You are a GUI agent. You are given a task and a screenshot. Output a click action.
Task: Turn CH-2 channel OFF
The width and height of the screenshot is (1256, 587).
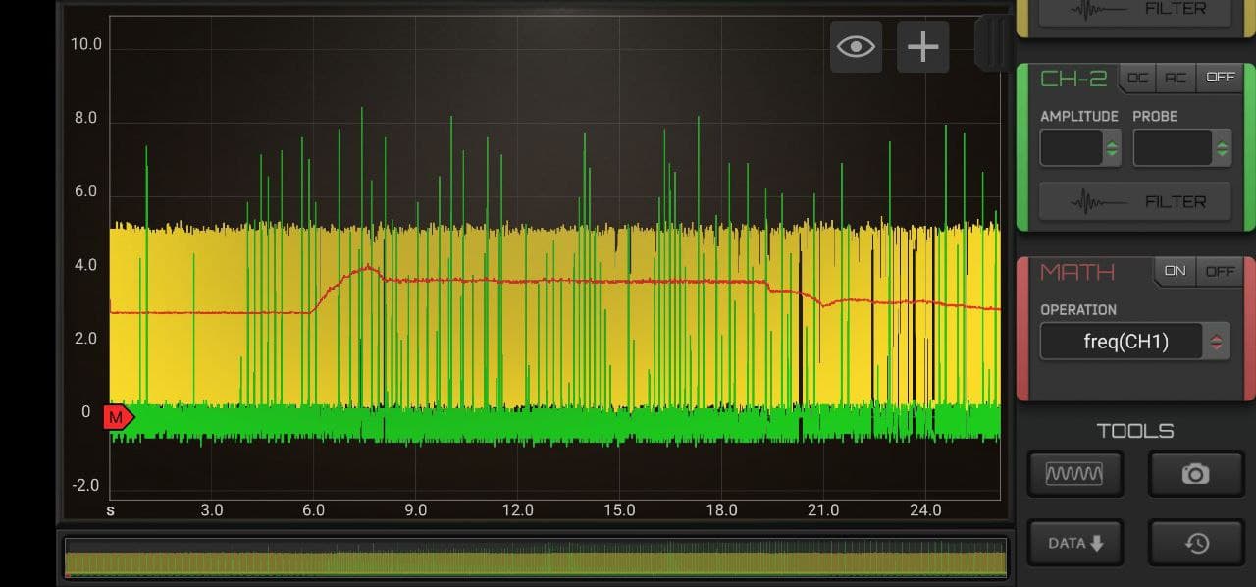pos(1220,78)
